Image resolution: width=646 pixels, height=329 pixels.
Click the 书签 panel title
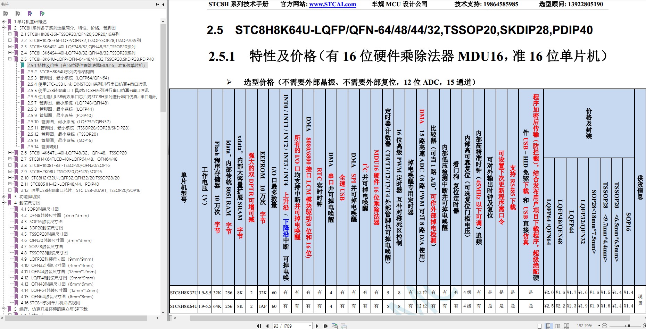pos(5,5)
